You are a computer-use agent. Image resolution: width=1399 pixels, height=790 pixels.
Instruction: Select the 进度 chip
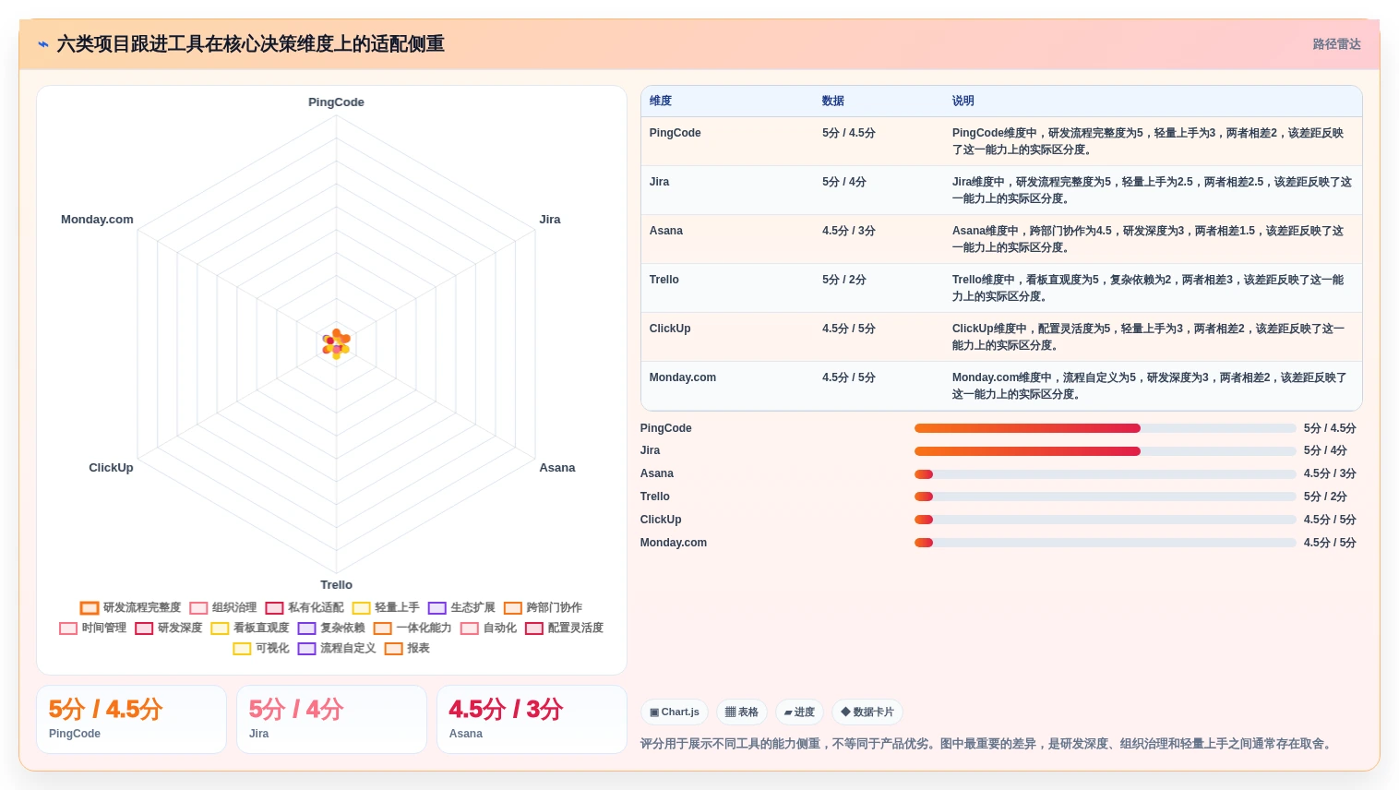coord(799,712)
